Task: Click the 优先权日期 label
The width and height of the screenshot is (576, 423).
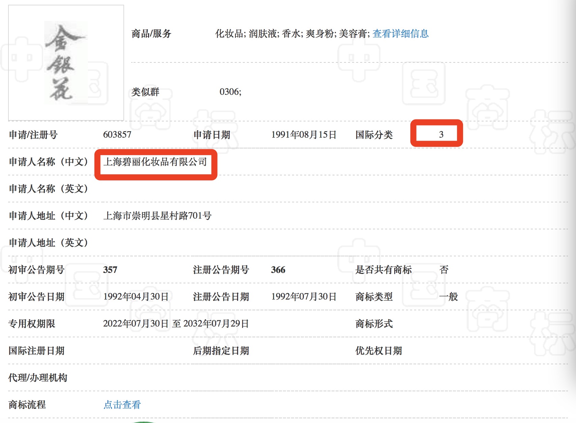Action: pos(379,350)
